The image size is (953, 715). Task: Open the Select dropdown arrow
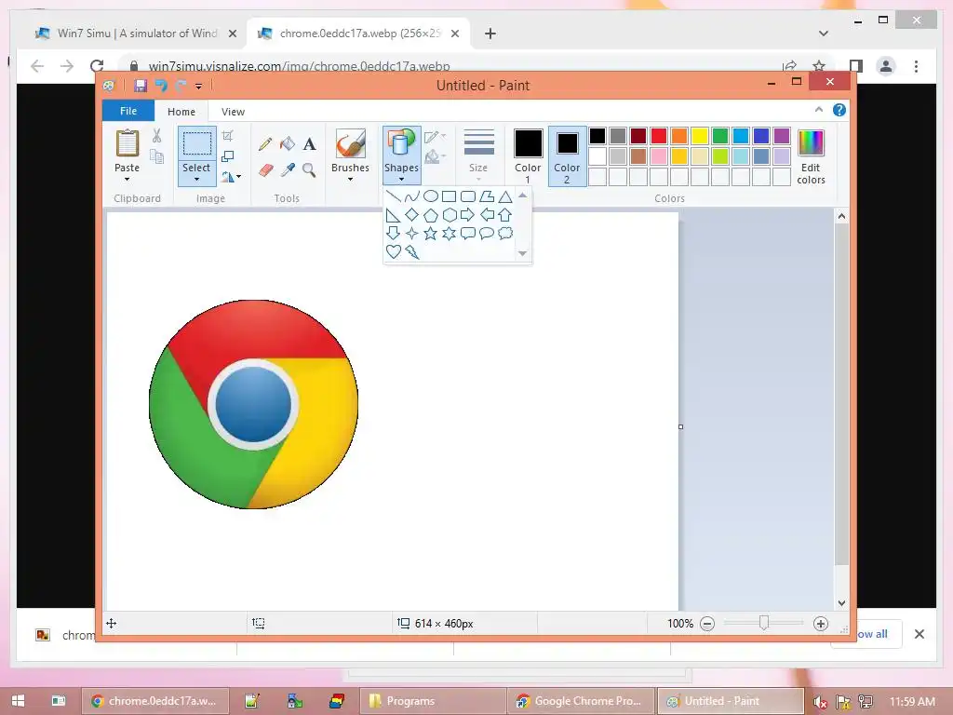196,180
